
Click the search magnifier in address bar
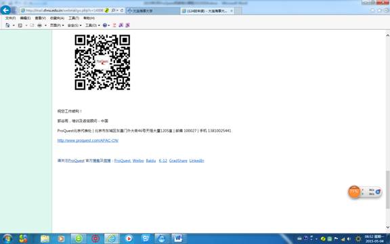click(113, 10)
